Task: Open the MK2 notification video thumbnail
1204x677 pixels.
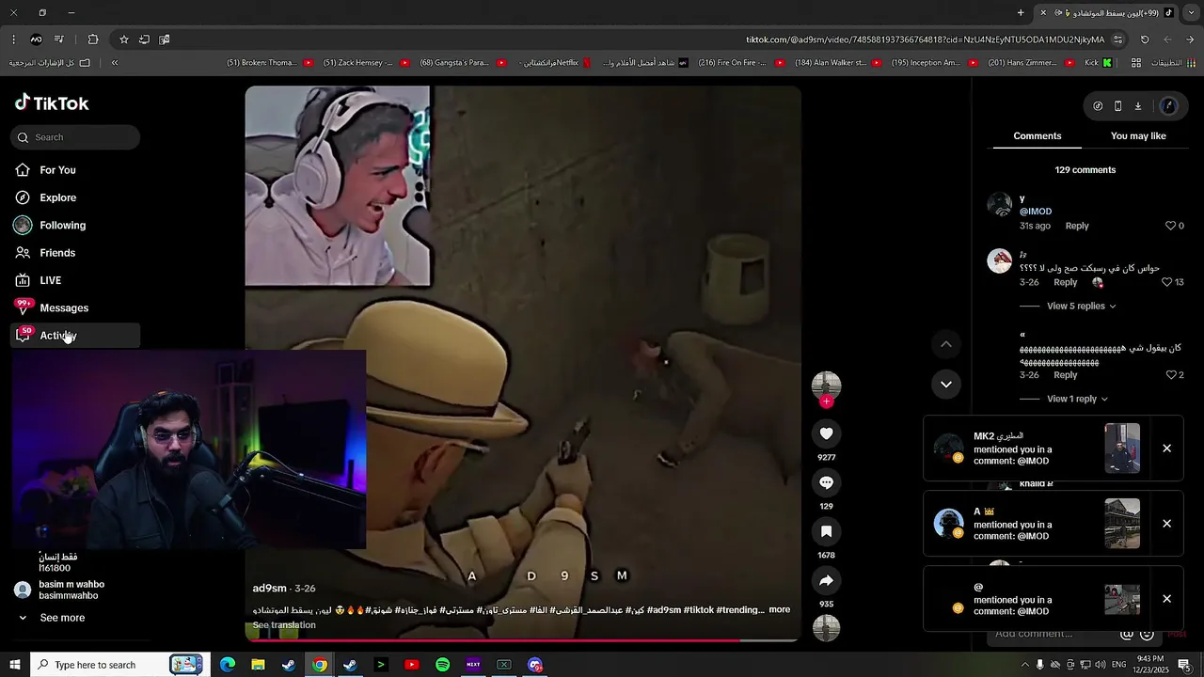Action: (x=1122, y=449)
